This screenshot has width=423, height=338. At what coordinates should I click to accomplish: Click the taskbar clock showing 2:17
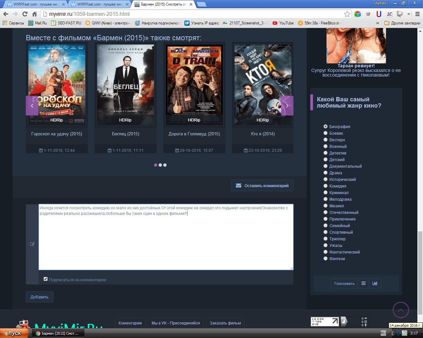[x=414, y=333]
